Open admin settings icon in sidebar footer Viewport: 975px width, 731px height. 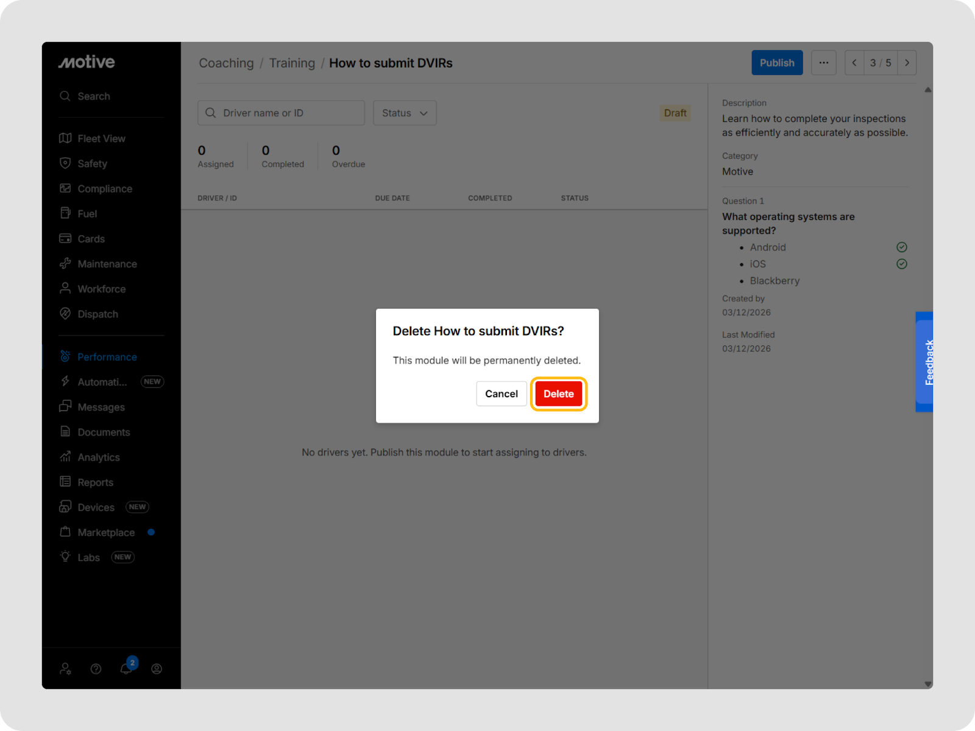point(65,669)
